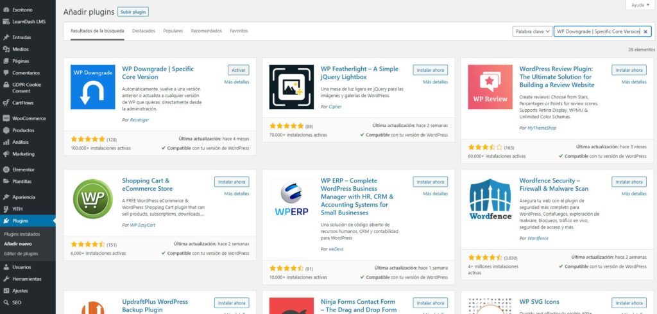Open the WP Featherlight plugin thumbnail
Image resolution: width=657 pixels, height=314 pixels.
tap(291, 87)
